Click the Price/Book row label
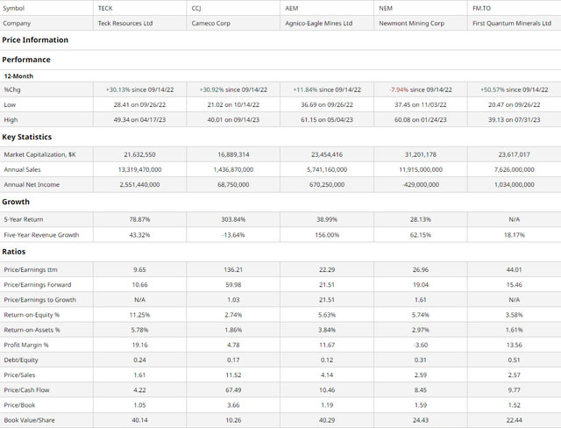 (x=19, y=405)
